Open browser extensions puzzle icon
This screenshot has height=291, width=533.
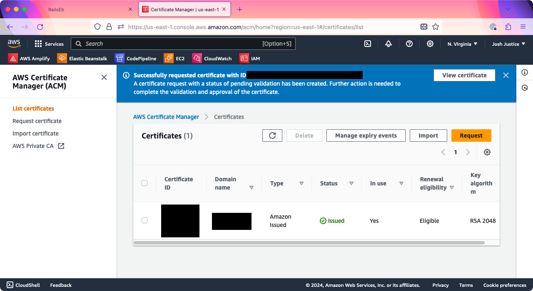click(x=508, y=27)
